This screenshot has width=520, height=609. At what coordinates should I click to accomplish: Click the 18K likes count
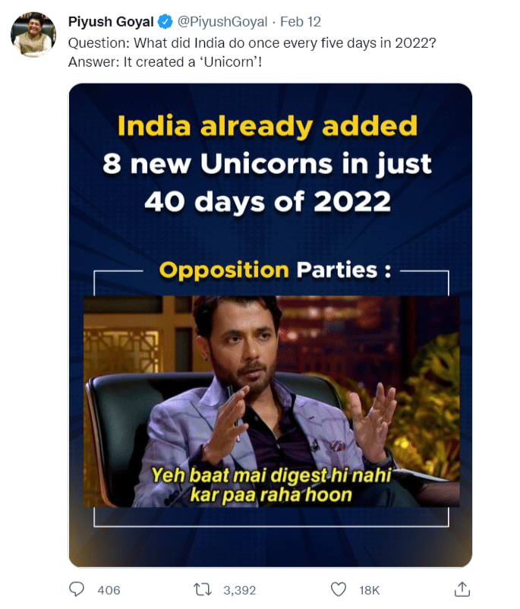370,590
